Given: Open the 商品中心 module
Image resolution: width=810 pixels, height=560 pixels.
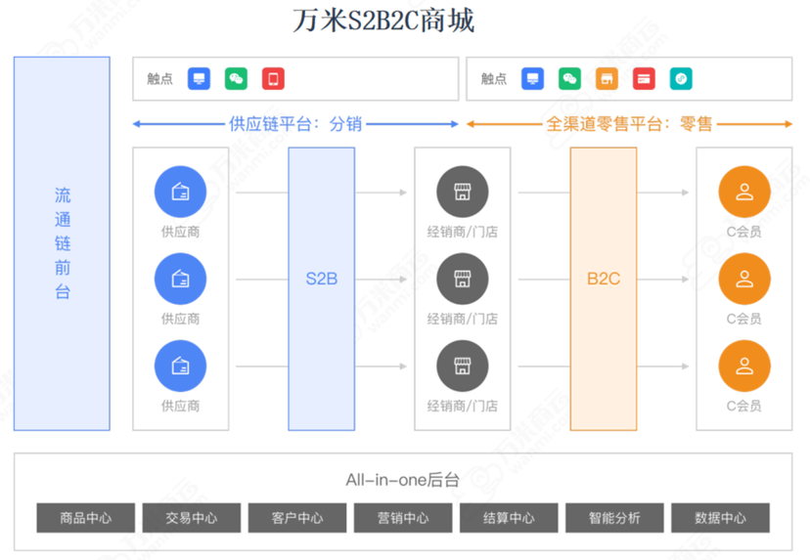Looking at the screenshot, I should tap(86, 518).
